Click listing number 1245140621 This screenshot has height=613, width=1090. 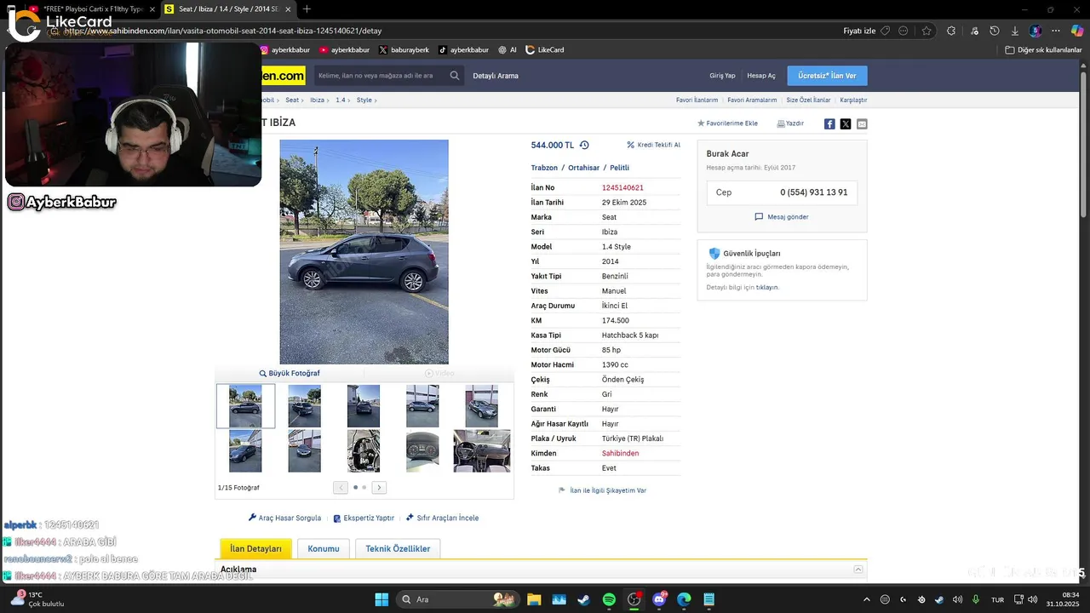click(622, 187)
